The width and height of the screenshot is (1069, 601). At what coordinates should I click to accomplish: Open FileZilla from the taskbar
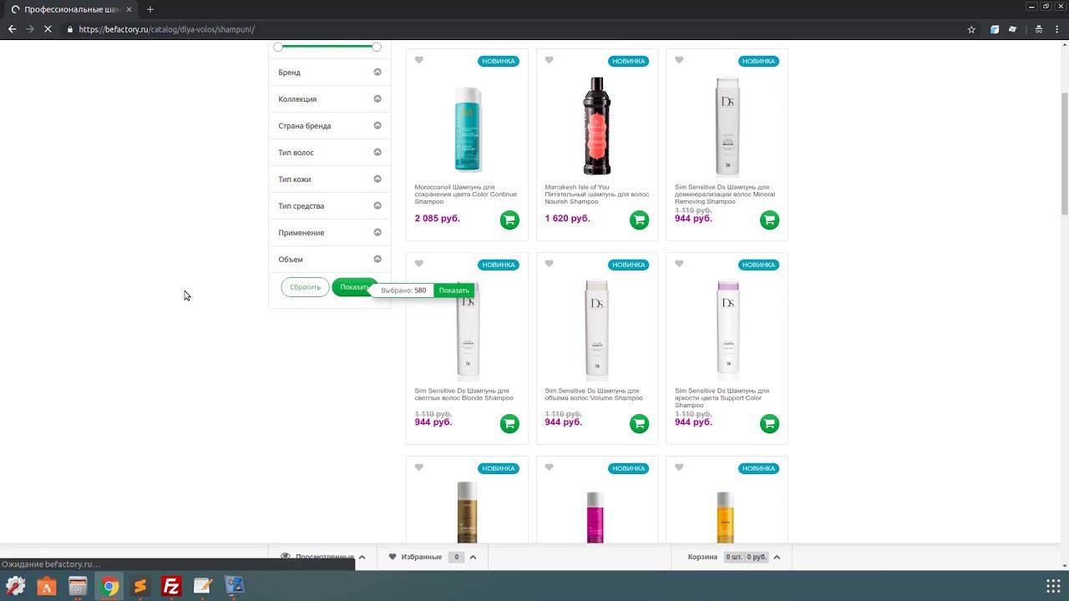coord(171,586)
